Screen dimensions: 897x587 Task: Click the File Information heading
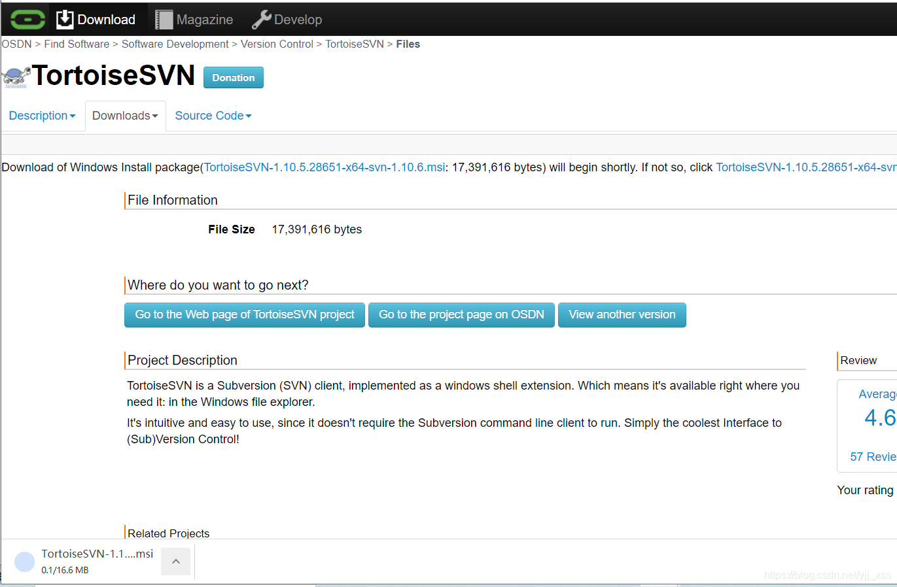point(173,200)
